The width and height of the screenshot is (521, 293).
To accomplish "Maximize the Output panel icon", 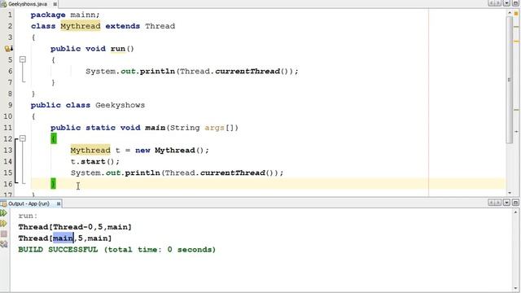I will click(x=516, y=203).
